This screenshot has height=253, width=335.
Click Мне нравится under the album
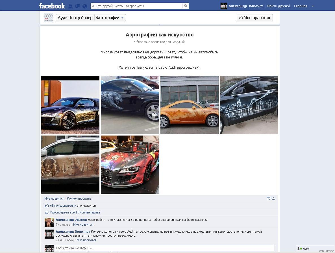click(x=54, y=199)
